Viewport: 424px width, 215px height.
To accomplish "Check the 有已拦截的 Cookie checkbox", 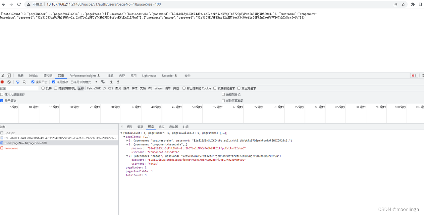I will 184,88.
